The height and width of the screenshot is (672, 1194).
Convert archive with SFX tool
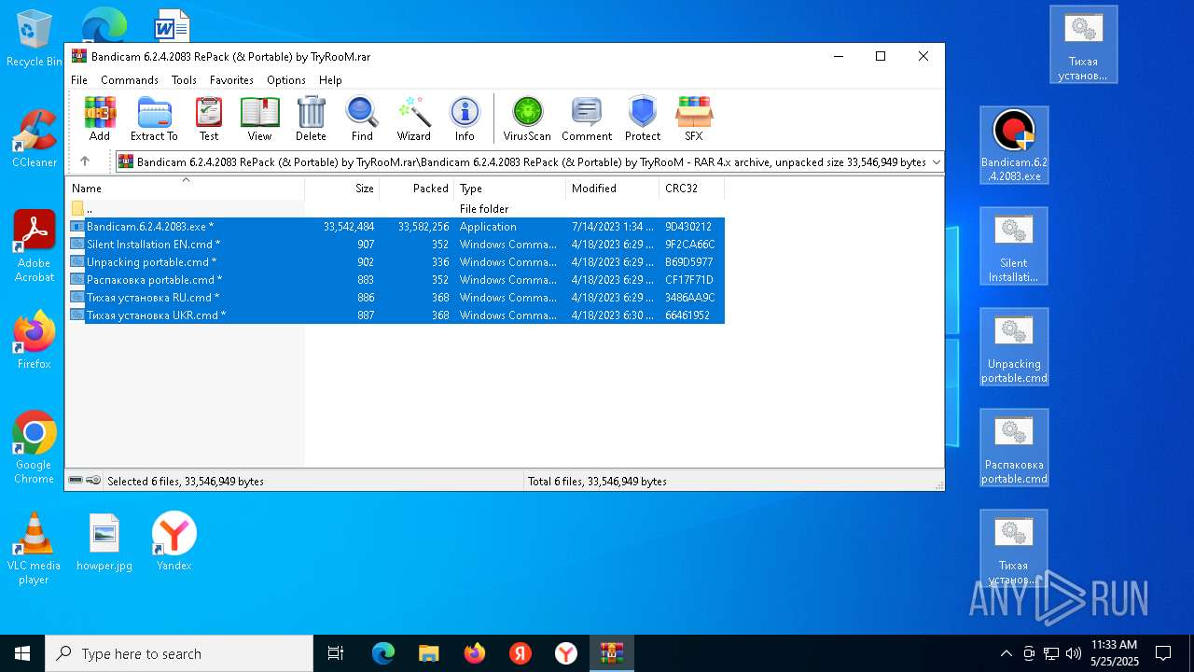[x=693, y=119]
